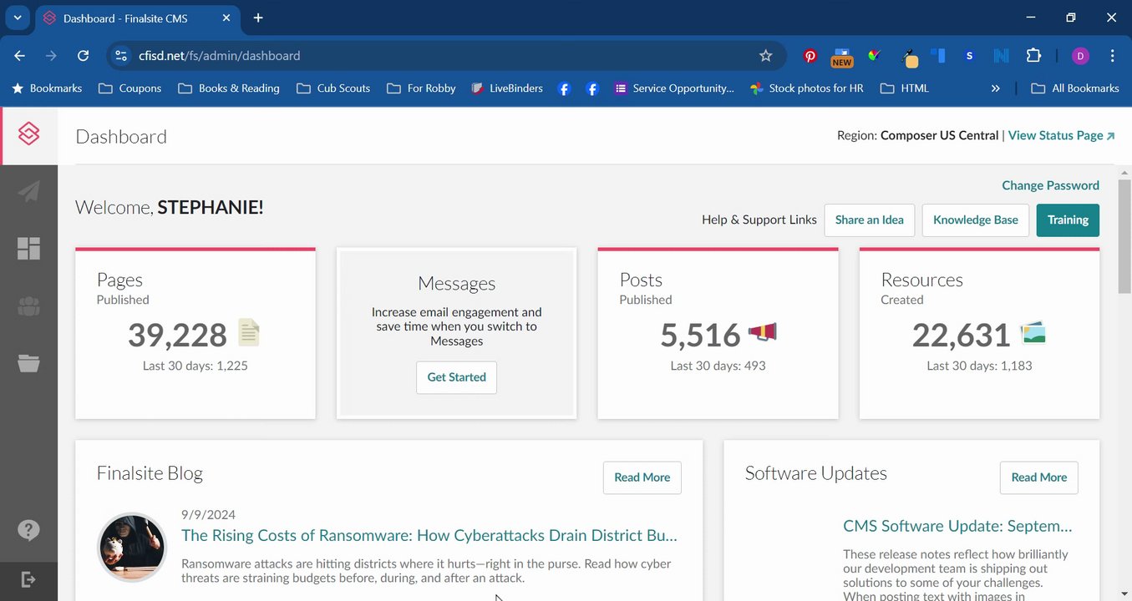Click 'Last 30 days: 1,183' text

click(979, 366)
